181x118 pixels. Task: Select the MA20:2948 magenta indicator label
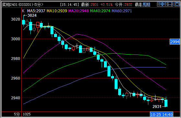pyautogui.click(x=78, y=11)
